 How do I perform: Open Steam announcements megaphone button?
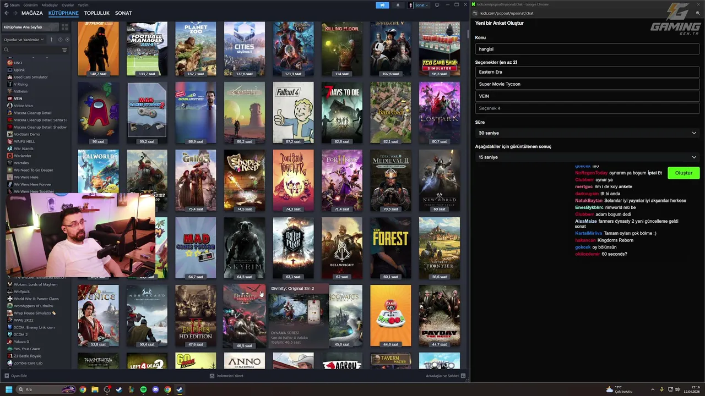click(x=382, y=5)
